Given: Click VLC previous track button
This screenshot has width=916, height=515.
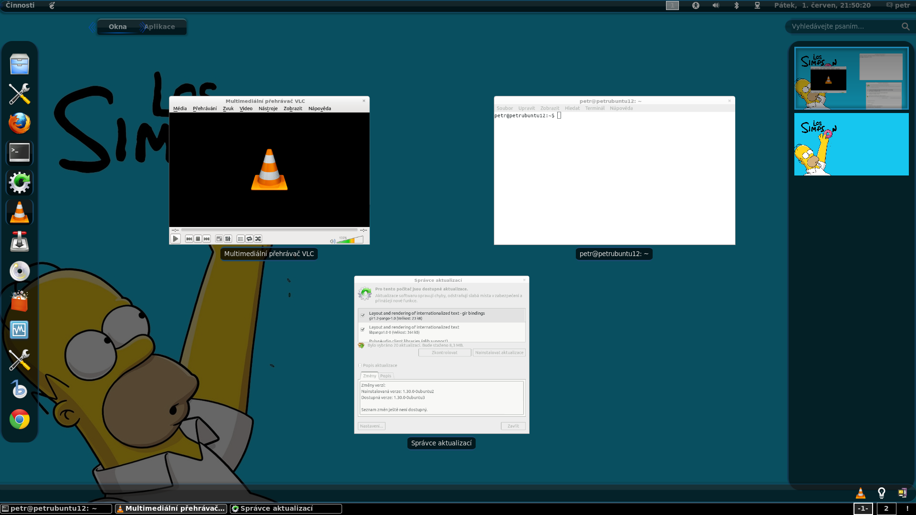Looking at the screenshot, I should 189,239.
